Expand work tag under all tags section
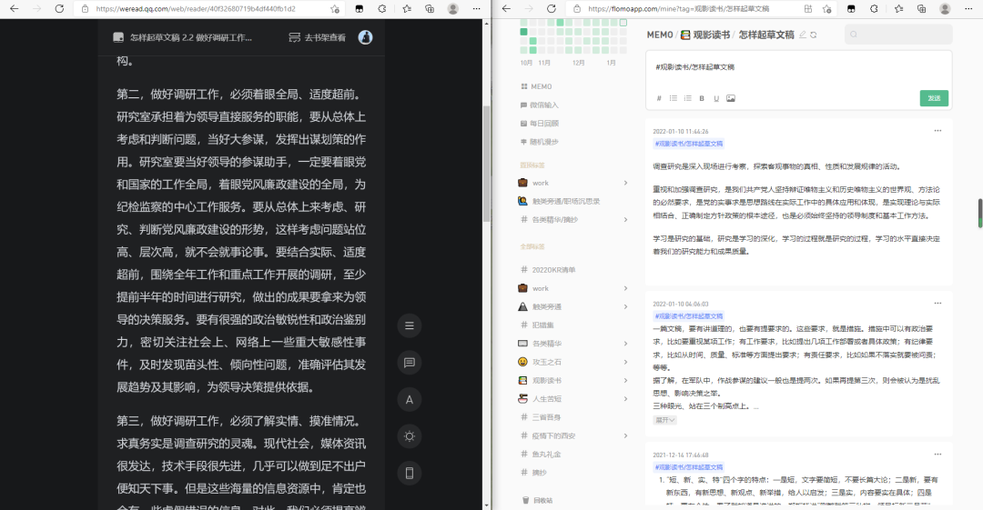 pyautogui.click(x=625, y=288)
